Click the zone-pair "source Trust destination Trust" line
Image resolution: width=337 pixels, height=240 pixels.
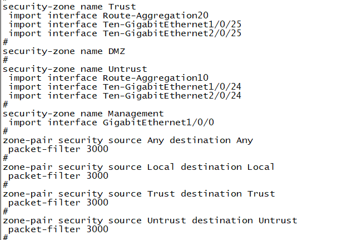(139, 193)
